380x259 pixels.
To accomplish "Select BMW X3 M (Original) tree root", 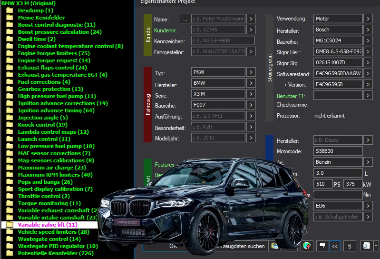I will [x=29, y=3].
